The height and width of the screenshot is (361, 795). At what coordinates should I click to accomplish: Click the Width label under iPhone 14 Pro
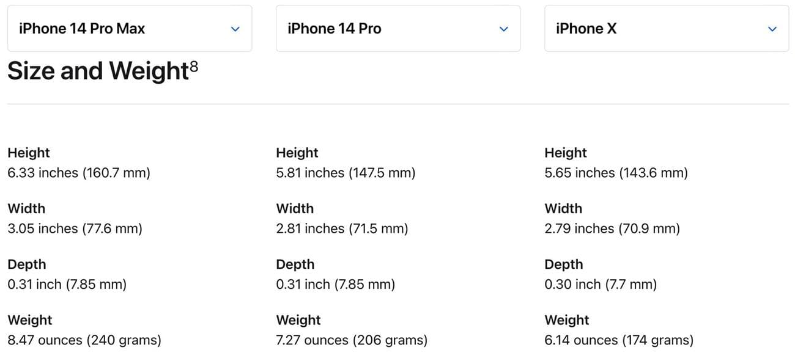click(x=295, y=208)
